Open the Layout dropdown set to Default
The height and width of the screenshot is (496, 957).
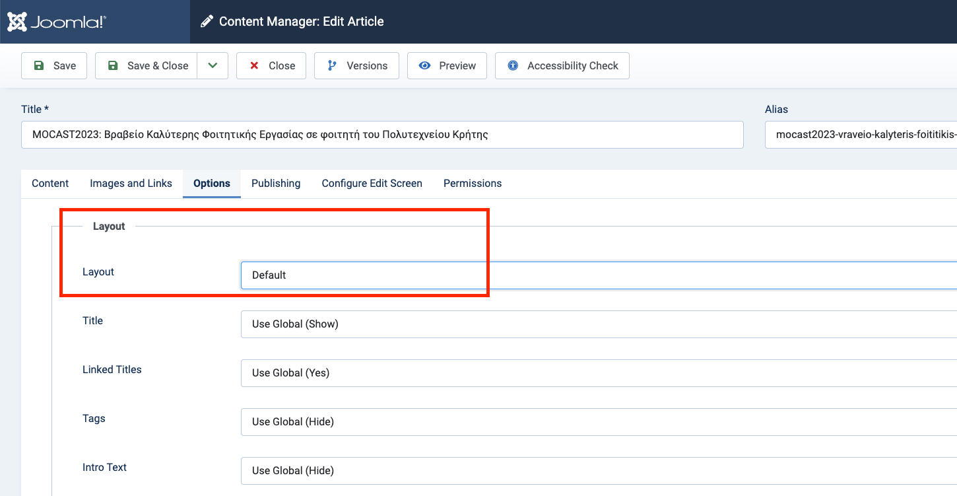(594, 275)
